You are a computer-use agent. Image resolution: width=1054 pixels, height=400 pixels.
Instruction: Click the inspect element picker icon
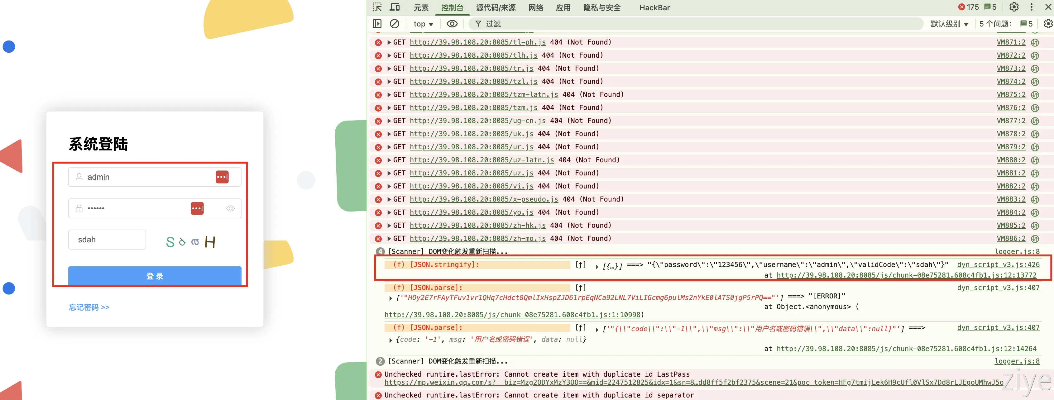(377, 7)
